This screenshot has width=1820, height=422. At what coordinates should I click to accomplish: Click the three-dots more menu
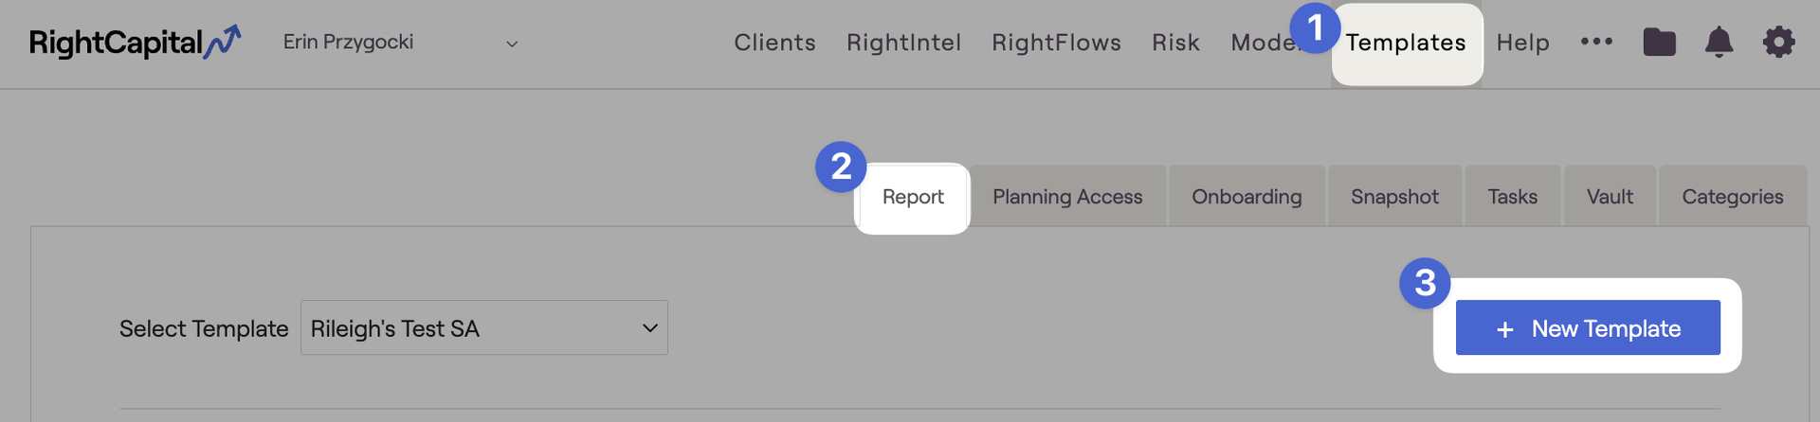(x=1596, y=42)
